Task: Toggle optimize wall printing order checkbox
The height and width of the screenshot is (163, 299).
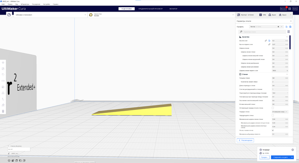Action: (273, 108)
